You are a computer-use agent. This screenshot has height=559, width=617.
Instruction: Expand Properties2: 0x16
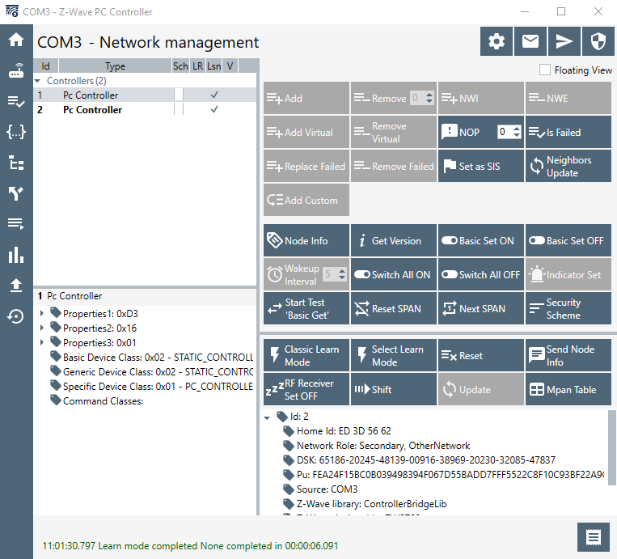point(42,328)
